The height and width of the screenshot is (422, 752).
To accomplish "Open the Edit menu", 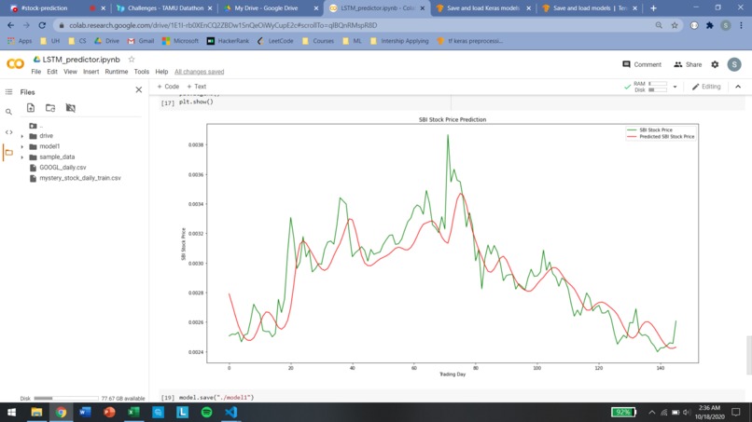I will (x=52, y=72).
